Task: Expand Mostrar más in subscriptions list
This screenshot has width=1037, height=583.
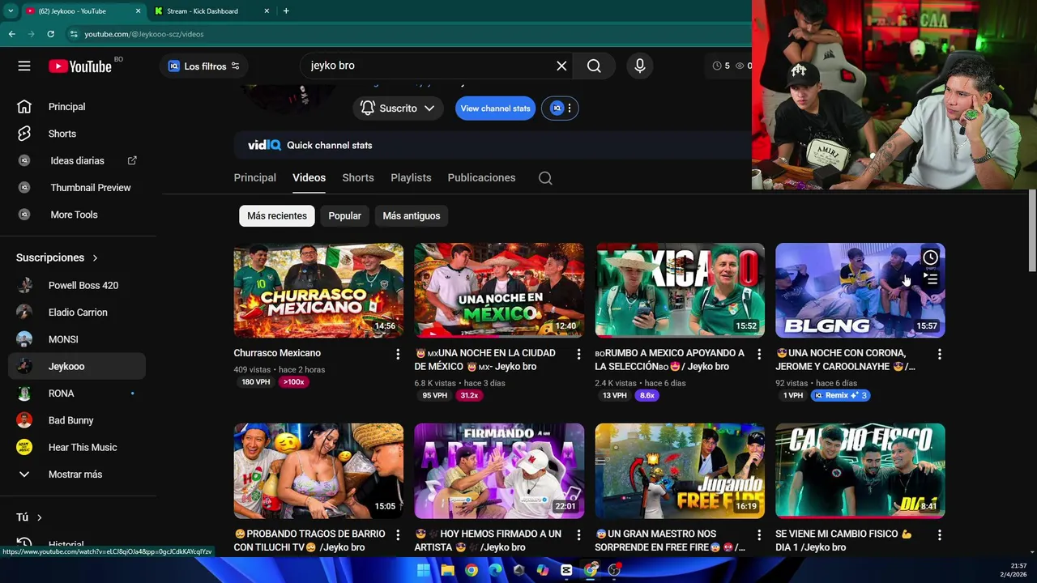Action: point(77,474)
